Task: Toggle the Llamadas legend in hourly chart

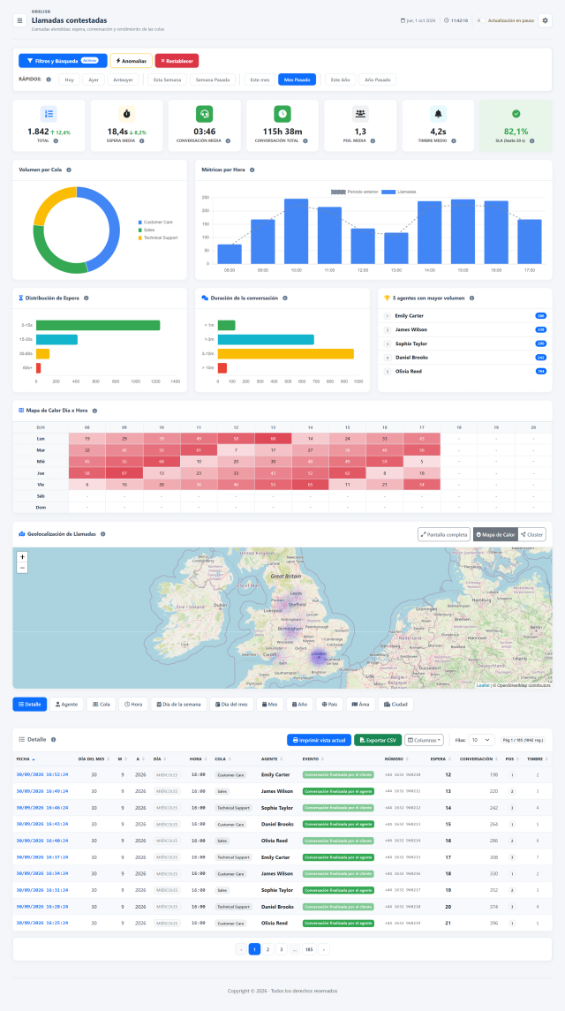Action: [397, 192]
